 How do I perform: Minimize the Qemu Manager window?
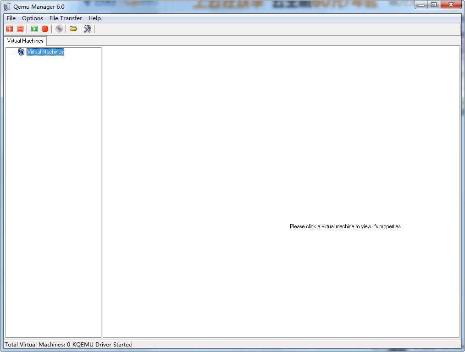tap(421, 5)
